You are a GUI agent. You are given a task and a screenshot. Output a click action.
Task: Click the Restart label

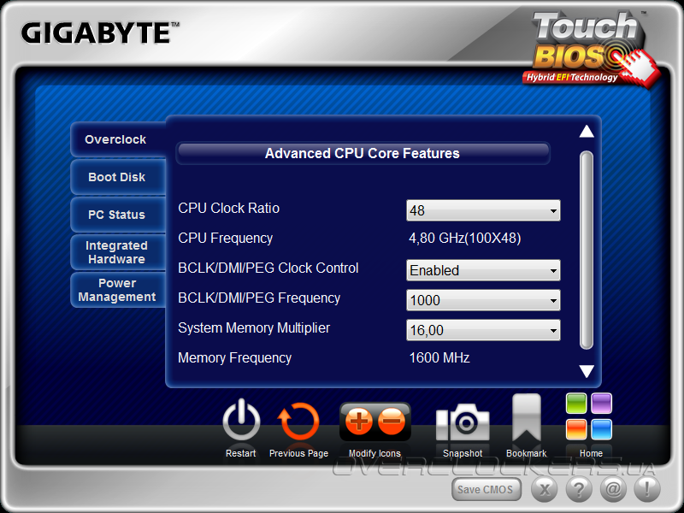pos(241,454)
